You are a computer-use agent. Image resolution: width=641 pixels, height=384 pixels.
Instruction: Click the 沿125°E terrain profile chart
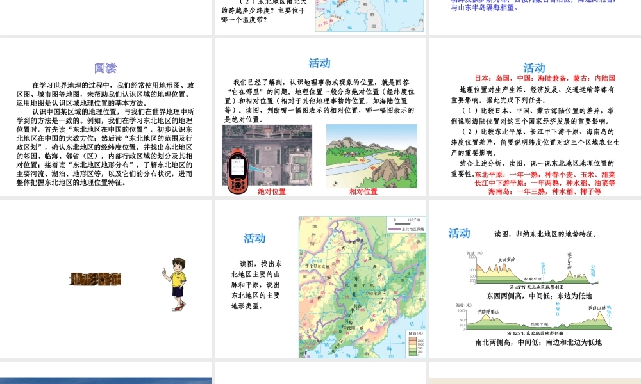coord(534,319)
